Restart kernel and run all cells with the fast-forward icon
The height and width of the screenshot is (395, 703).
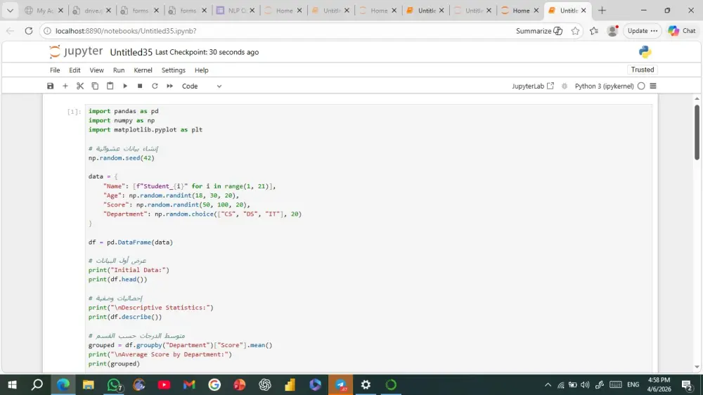tap(170, 86)
